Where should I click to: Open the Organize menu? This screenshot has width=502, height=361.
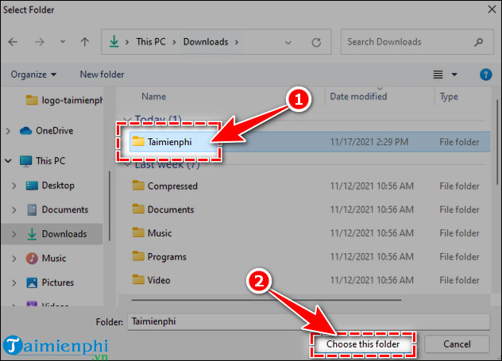[x=33, y=75]
